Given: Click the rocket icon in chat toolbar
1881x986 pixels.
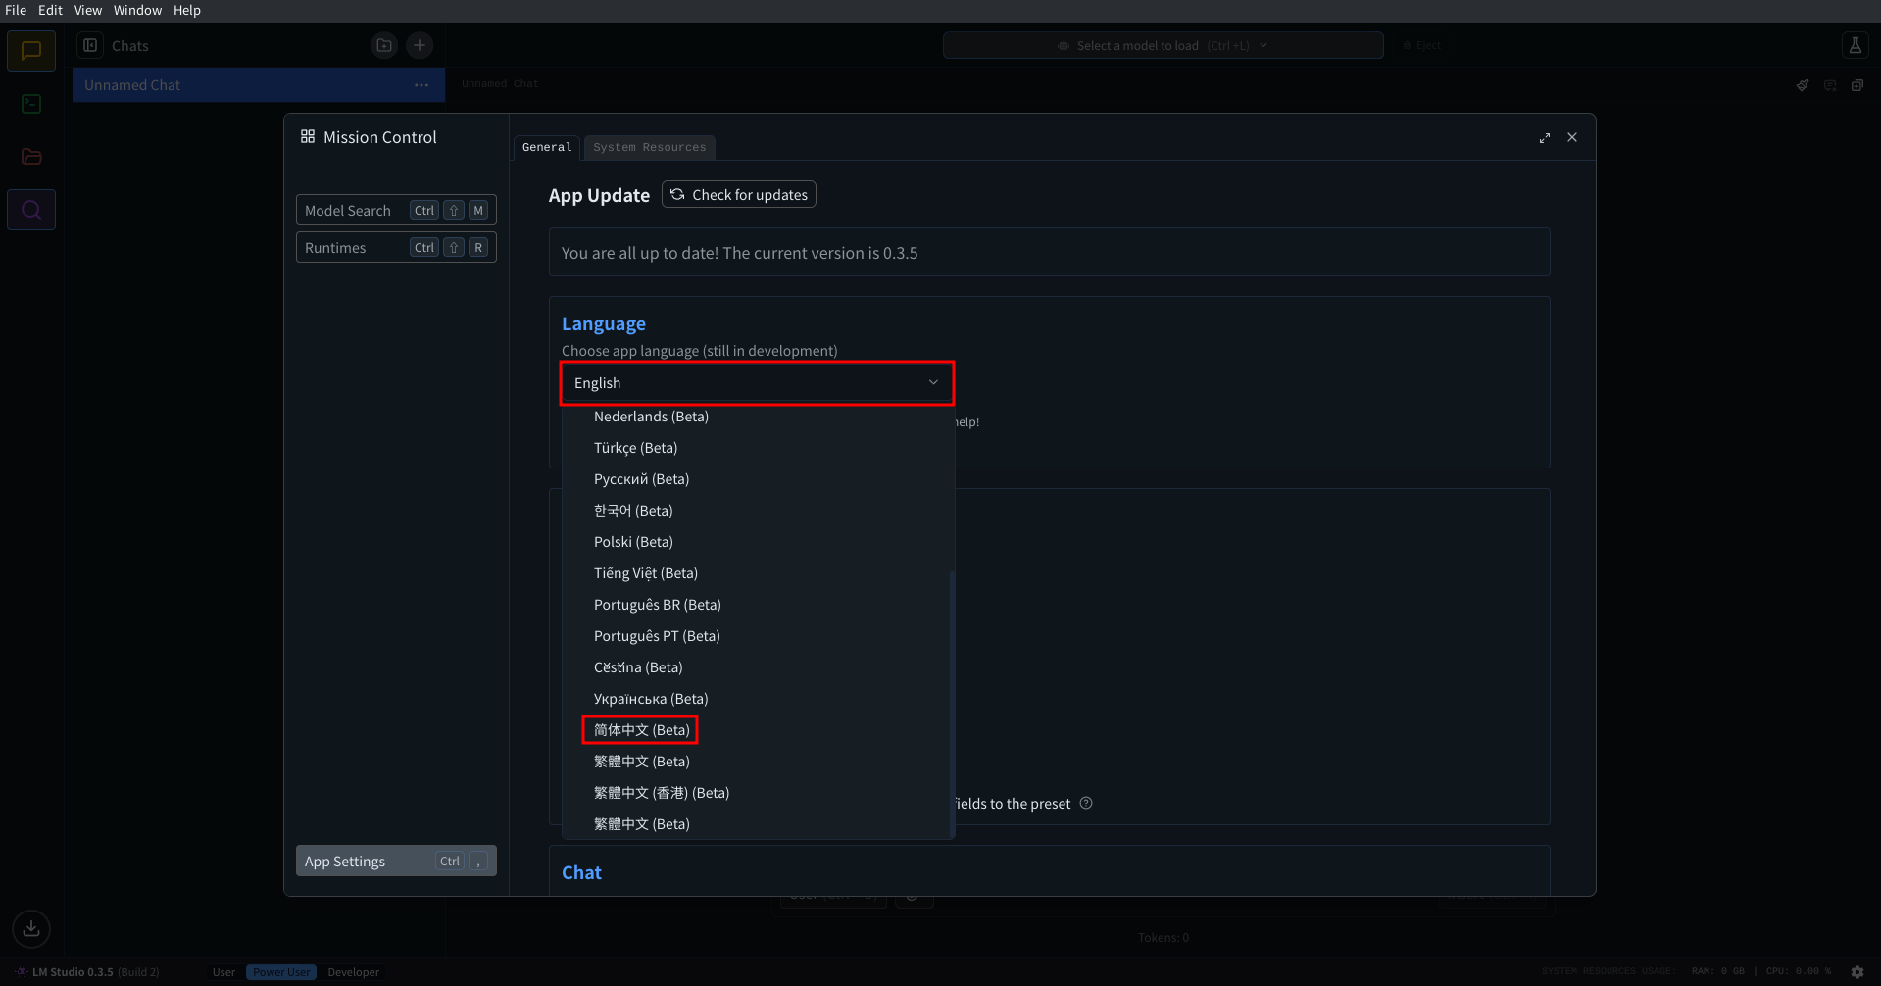Looking at the screenshot, I should (1803, 85).
